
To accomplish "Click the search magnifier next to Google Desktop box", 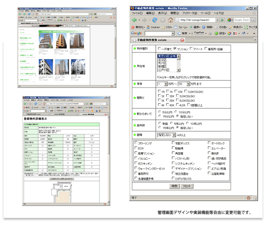I will point(253,20).
